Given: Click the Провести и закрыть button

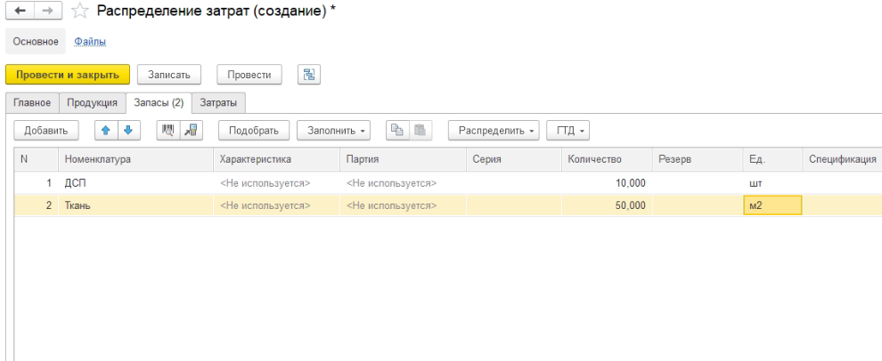Looking at the screenshot, I should tap(68, 74).
